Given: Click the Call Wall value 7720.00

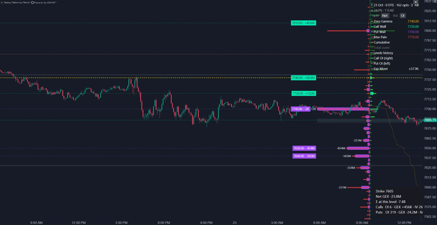Looking at the screenshot, I should tap(413, 27).
